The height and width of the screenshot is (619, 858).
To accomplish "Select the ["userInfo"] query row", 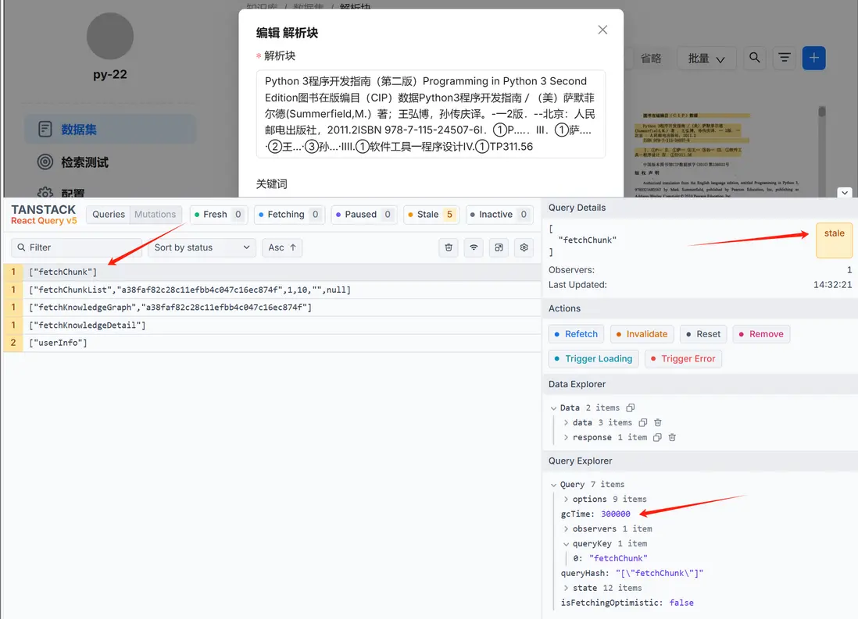I will [273, 343].
